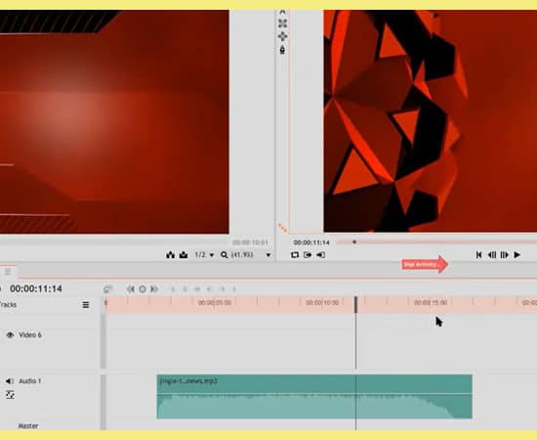Mute the Audio 1 track speaker
The height and width of the screenshot is (440, 537).
coord(10,381)
